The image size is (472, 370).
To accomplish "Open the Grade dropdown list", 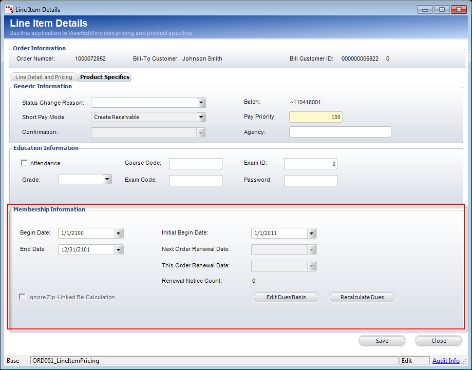I will pos(107,180).
